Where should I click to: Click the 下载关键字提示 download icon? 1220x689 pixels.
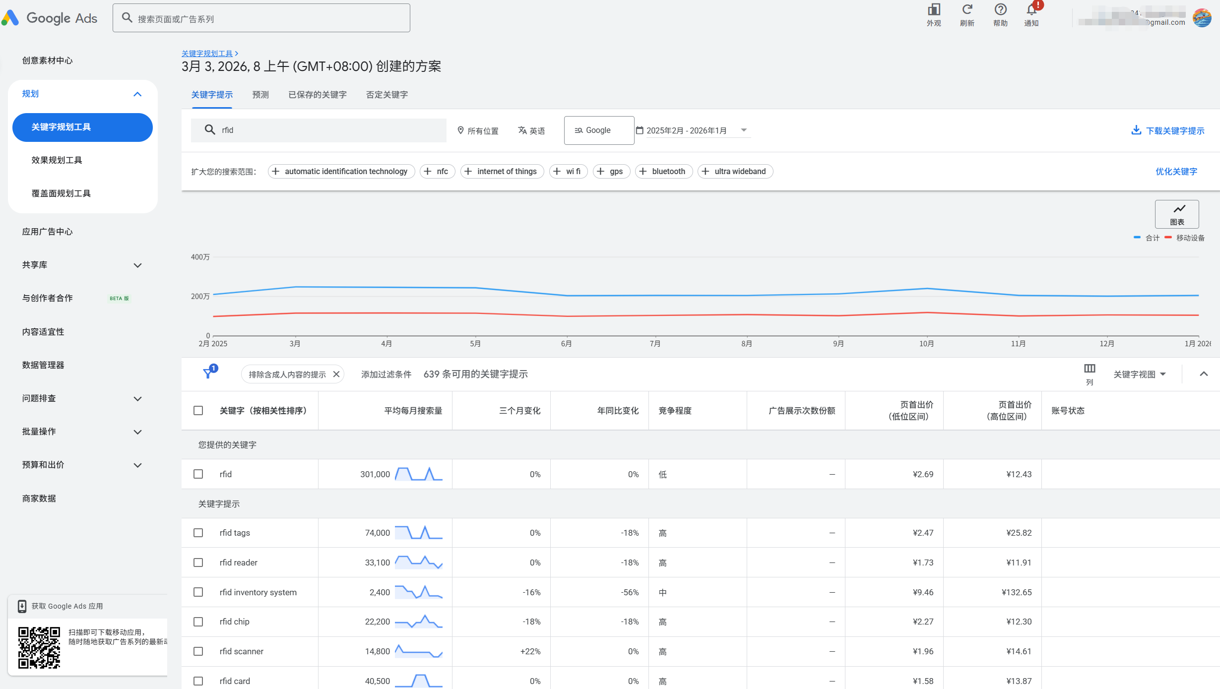click(x=1136, y=130)
